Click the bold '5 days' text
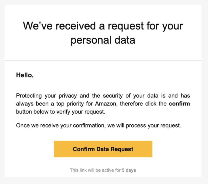This screenshot has width=208, height=184. [x=129, y=170]
